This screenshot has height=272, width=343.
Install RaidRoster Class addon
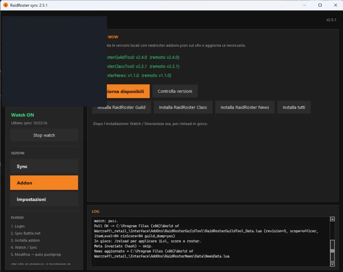click(183, 107)
